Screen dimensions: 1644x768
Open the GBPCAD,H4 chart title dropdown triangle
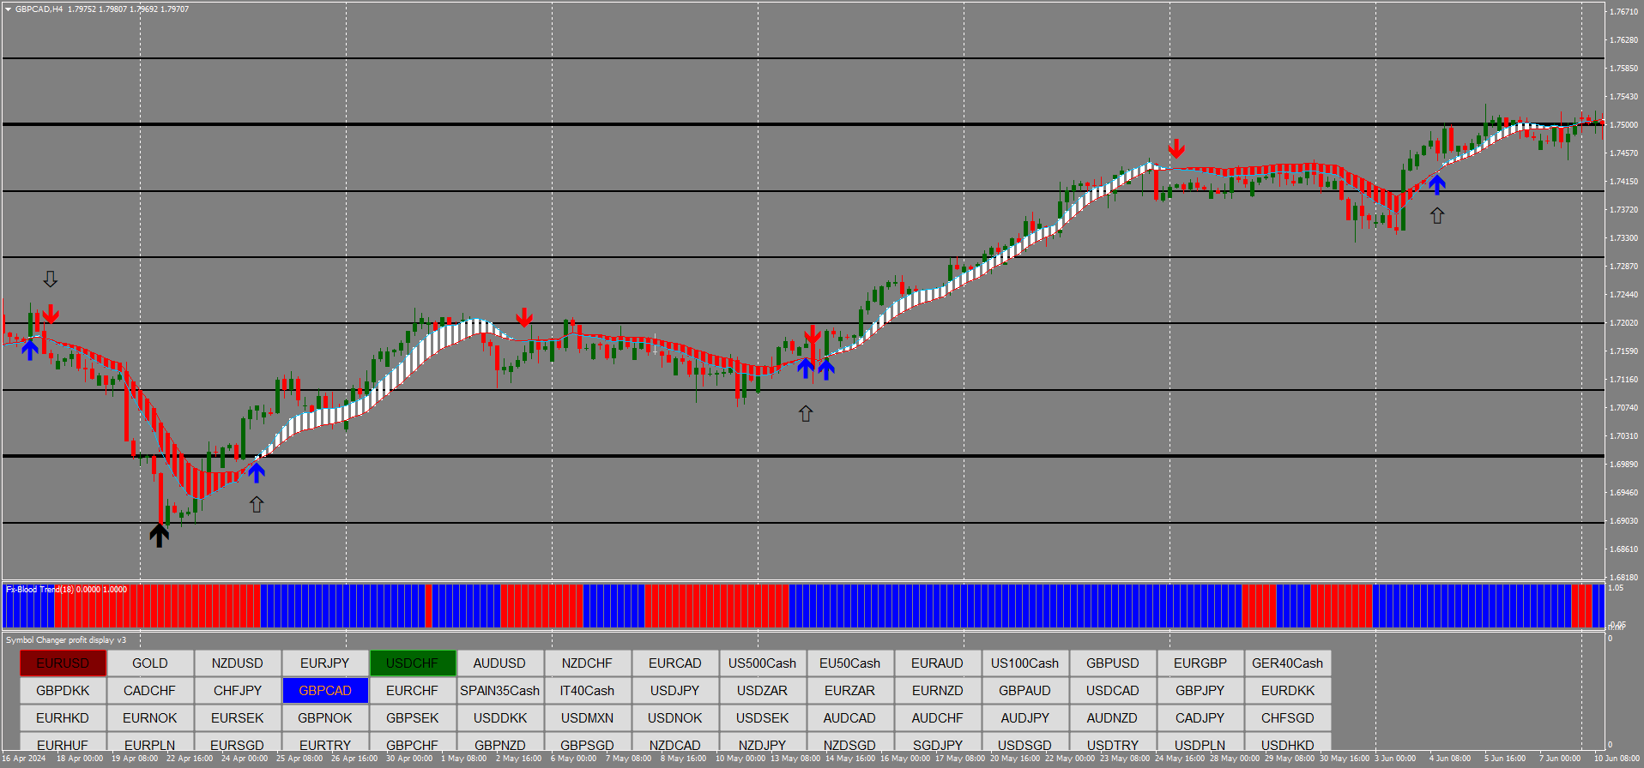click(8, 9)
